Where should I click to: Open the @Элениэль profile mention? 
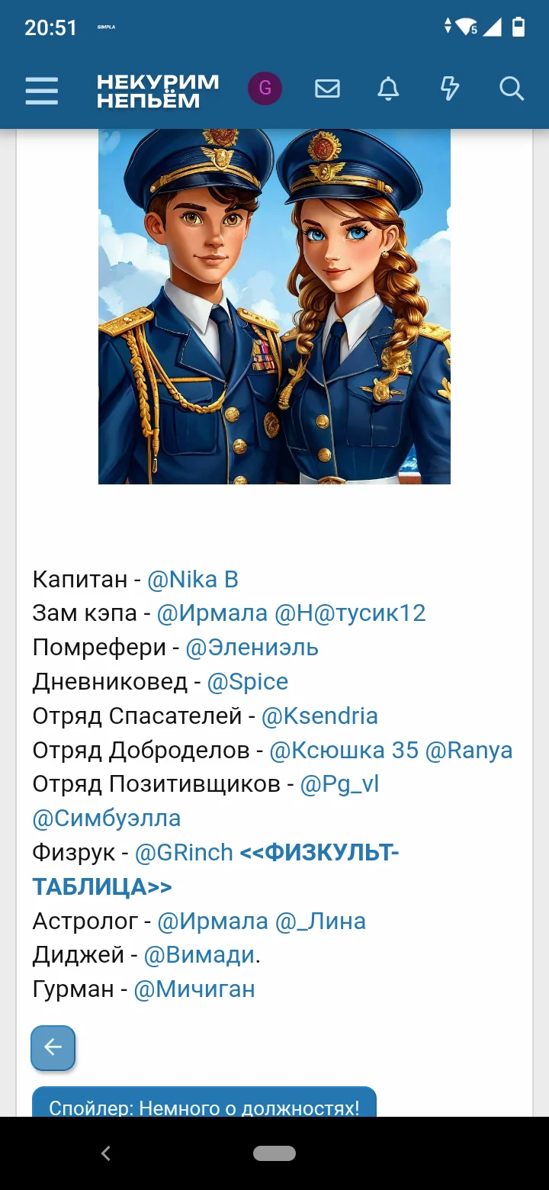pyautogui.click(x=252, y=648)
